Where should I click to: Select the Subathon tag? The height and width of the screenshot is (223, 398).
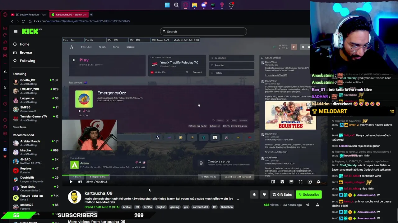227,207
